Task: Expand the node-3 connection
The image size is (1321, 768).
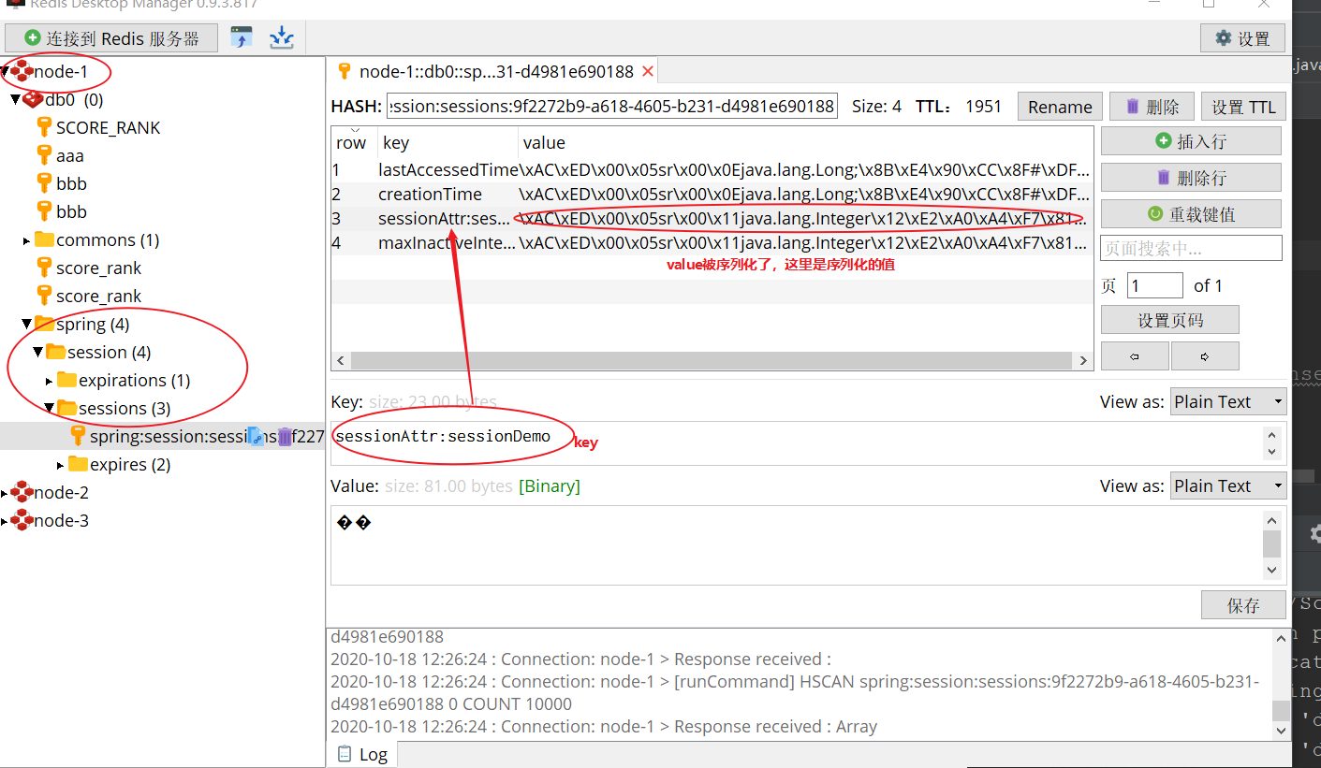Action: tap(5, 521)
